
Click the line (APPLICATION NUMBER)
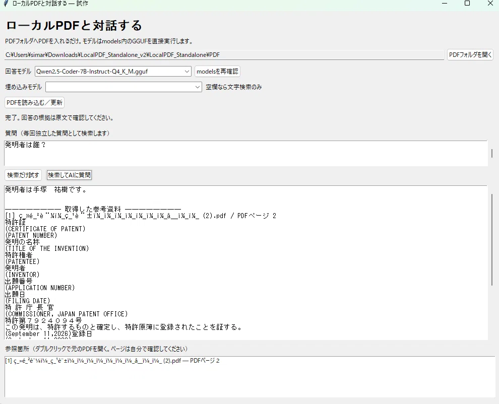[40, 288]
